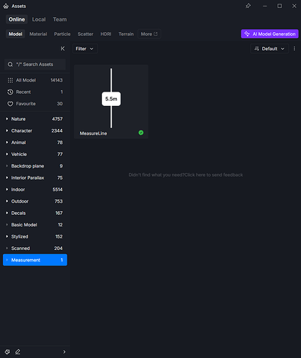This screenshot has height=358, width=301.
Task: Click the Recent clock icon
Action: 10,92
